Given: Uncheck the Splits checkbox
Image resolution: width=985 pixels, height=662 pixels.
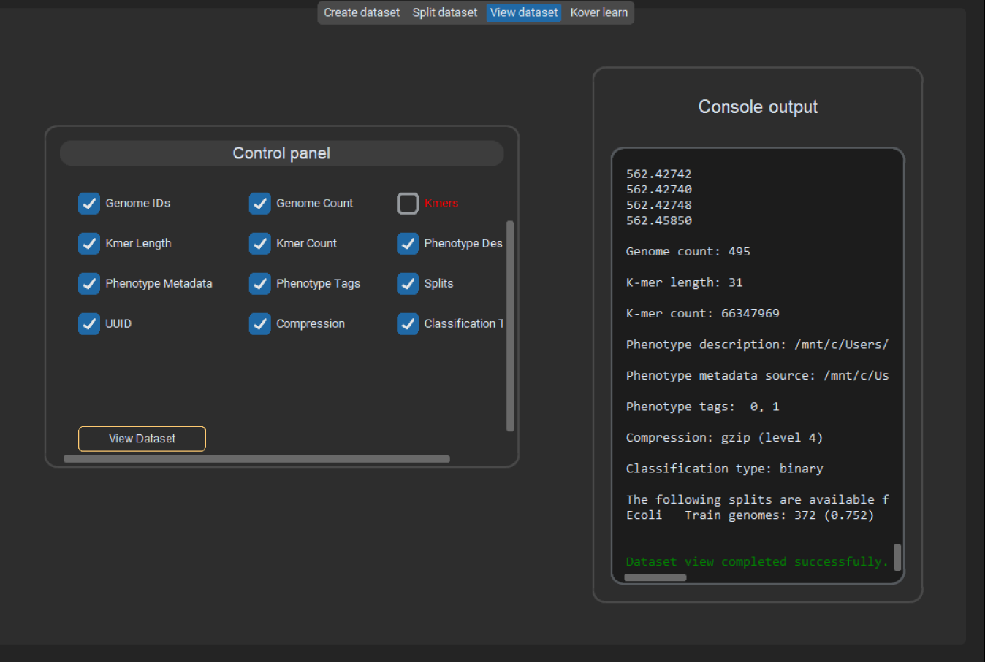Looking at the screenshot, I should pos(408,284).
